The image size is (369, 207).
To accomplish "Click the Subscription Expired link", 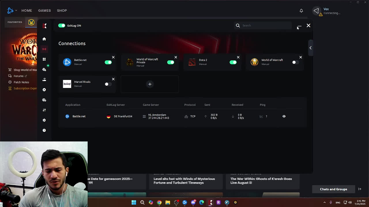I will point(23,88).
